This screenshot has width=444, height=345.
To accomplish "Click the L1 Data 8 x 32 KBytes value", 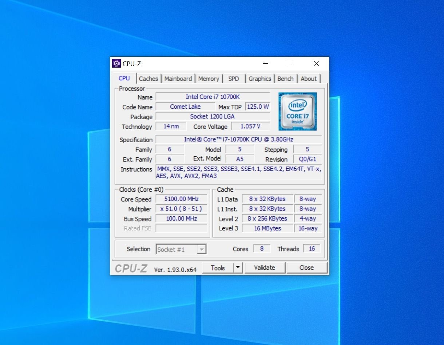I will [267, 199].
